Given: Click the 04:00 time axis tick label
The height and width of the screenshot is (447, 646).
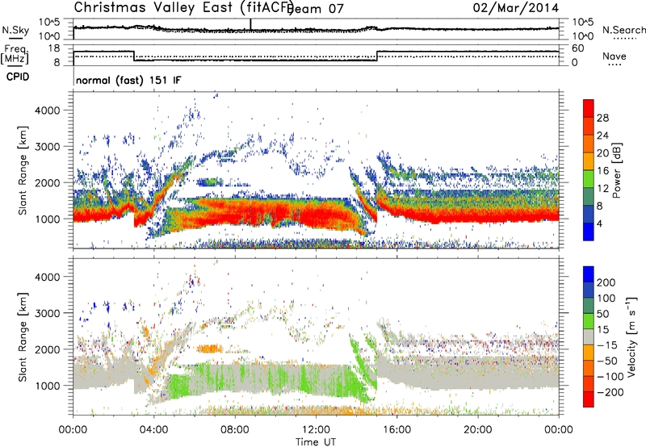Looking at the screenshot, I should click(153, 430).
